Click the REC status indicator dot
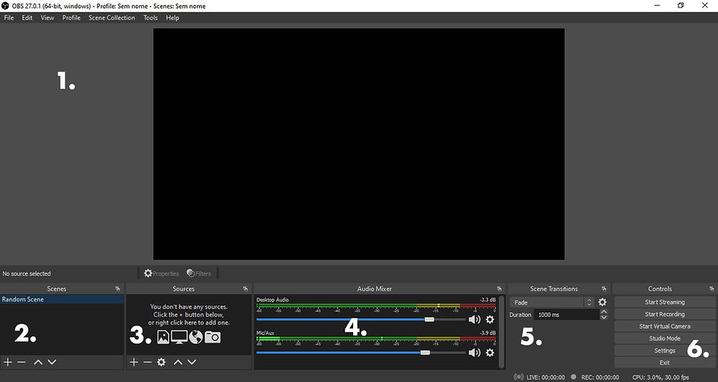Image resolution: width=718 pixels, height=382 pixels. (573, 377)
